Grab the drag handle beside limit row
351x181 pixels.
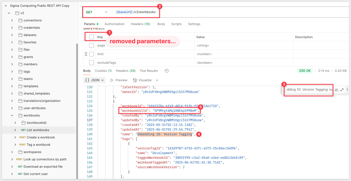pyautogui.click(x=86, y=54)
